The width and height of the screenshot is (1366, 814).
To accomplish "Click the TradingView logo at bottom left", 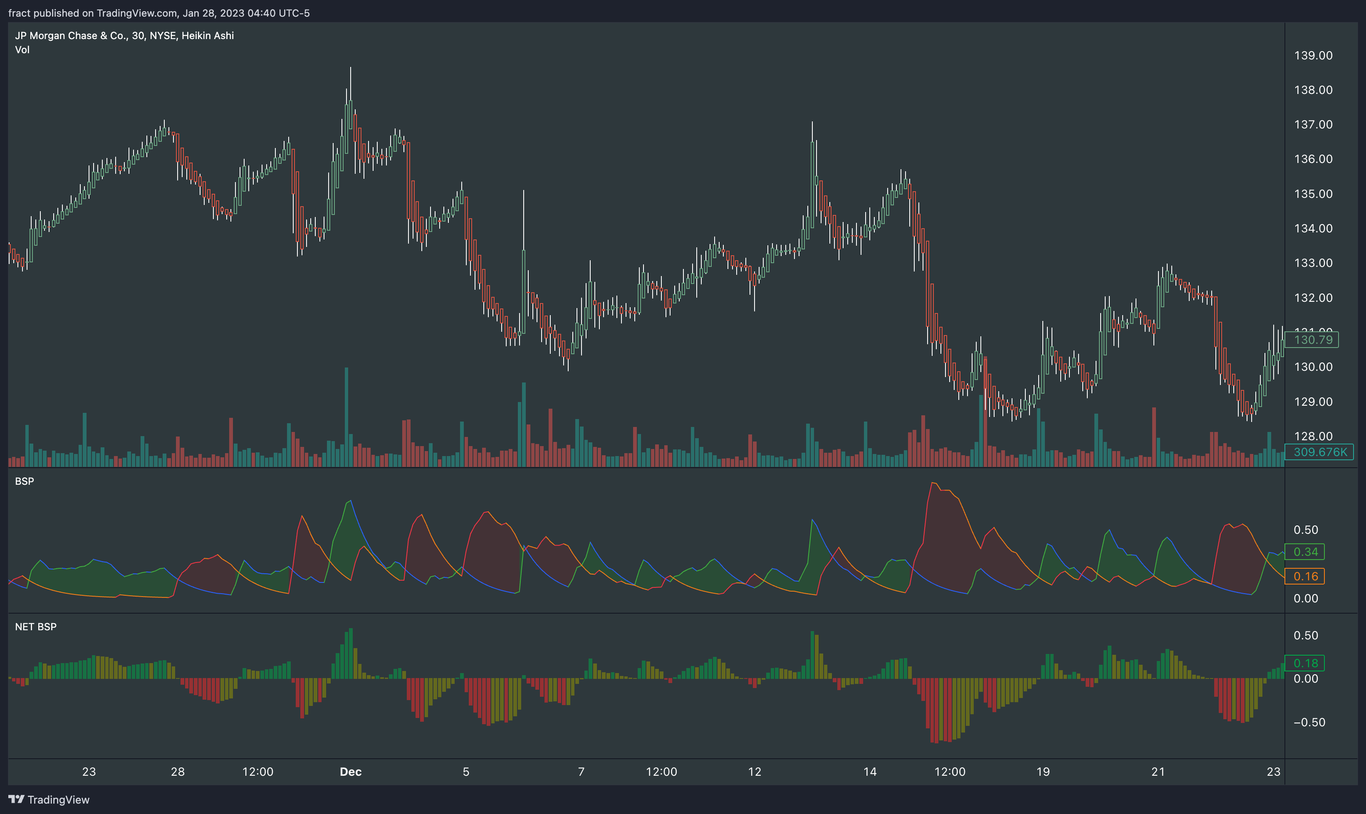I will (x=49, y=799).
